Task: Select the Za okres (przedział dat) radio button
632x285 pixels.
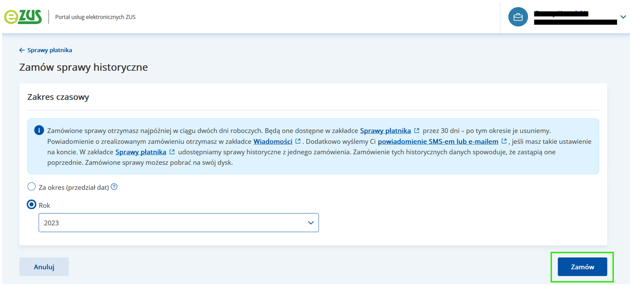Action: (32, 187)
